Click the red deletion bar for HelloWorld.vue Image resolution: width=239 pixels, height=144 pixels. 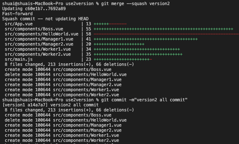[x=166, y=34]
